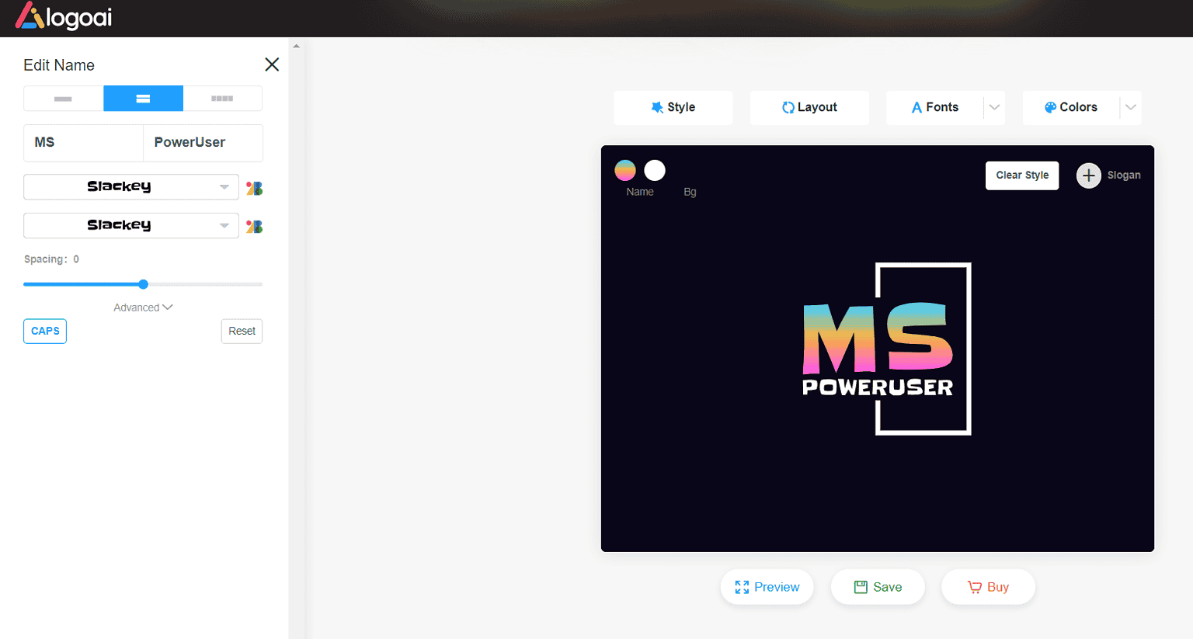Click the MS name text field
Image resolution: width=1193 pixels, height=639 pixels.
(x=83, y=143)
